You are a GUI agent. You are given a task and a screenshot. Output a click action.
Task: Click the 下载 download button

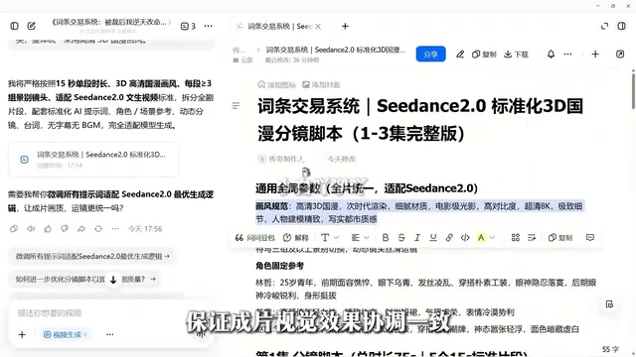click(x=516, y=54)
